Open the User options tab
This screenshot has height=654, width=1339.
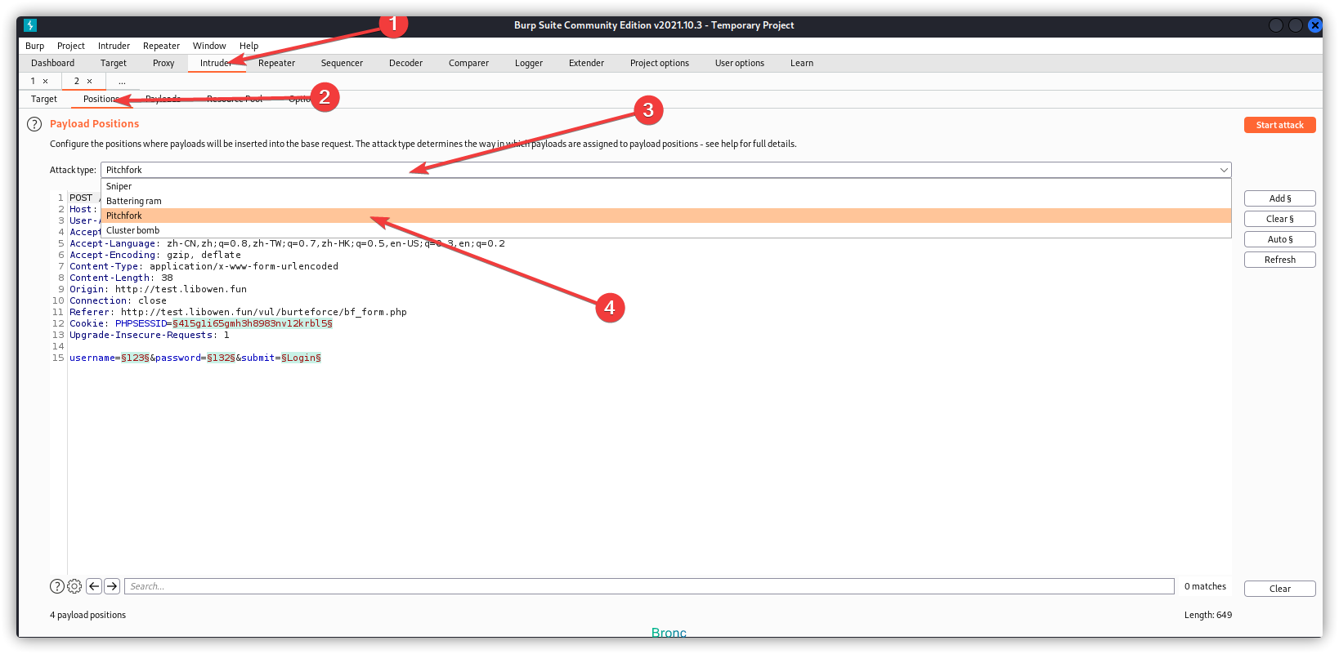740,63
